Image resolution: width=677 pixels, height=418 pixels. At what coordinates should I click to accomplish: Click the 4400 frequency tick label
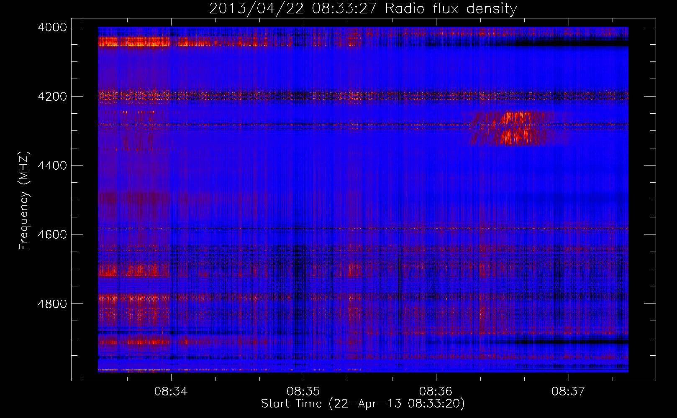tap(52, 166)
